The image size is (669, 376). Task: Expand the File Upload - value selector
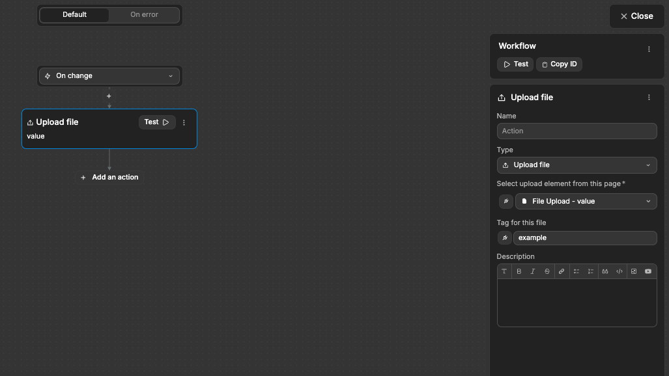586,201
